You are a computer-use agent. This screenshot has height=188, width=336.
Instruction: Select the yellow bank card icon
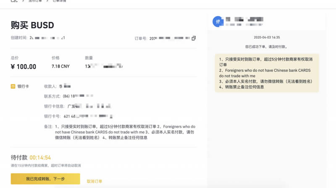(13, 86)
